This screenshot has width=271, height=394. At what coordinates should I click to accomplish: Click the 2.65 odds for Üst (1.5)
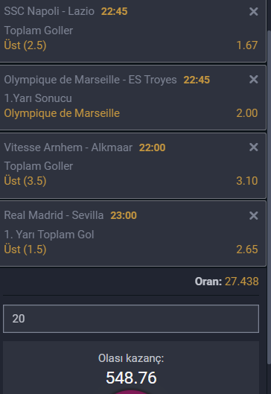coord(247,250)
